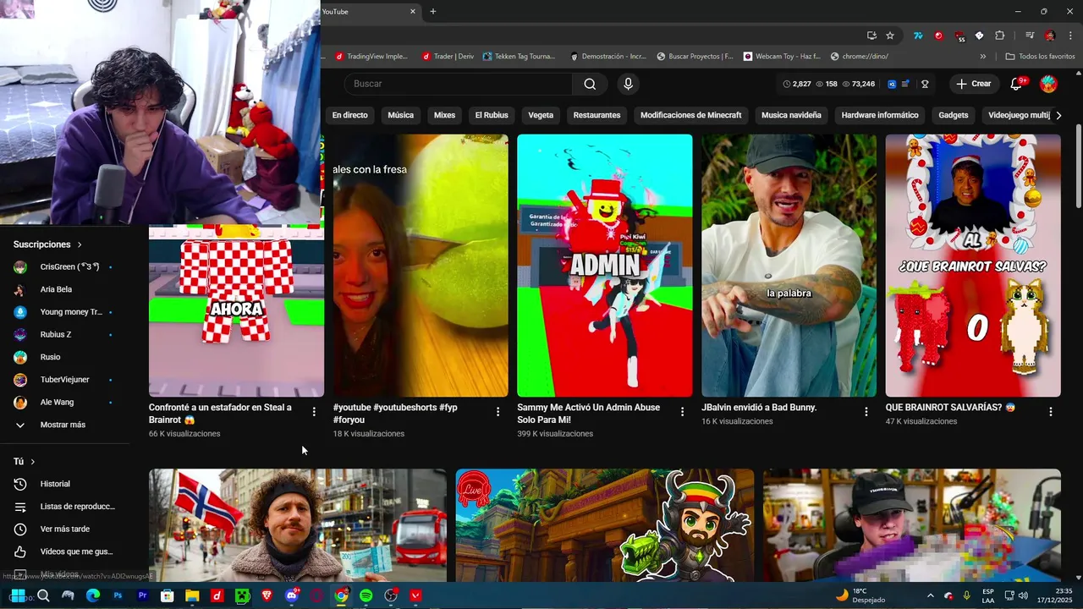Open Brave browser from the taskbar
The image size is (1083, 609).
[267, 595]
